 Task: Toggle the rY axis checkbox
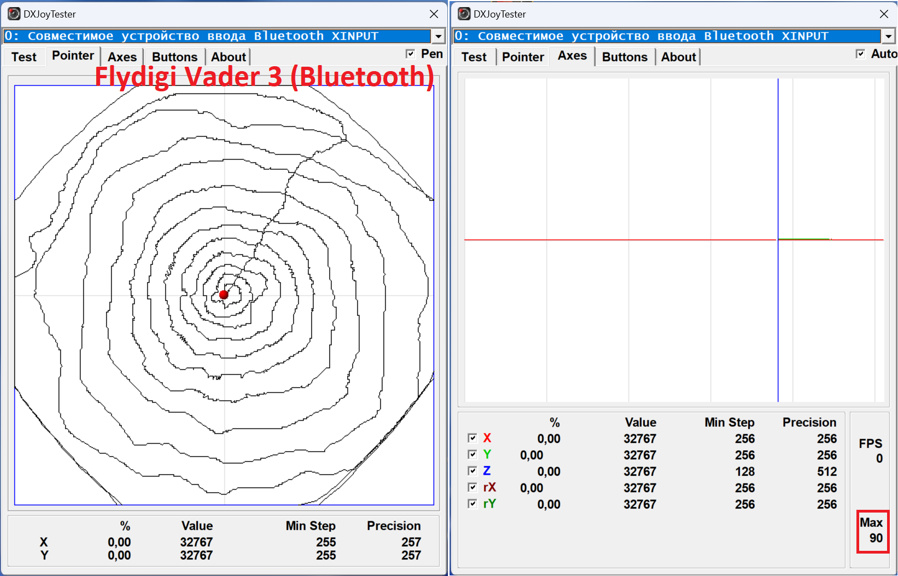click(473, 504)
